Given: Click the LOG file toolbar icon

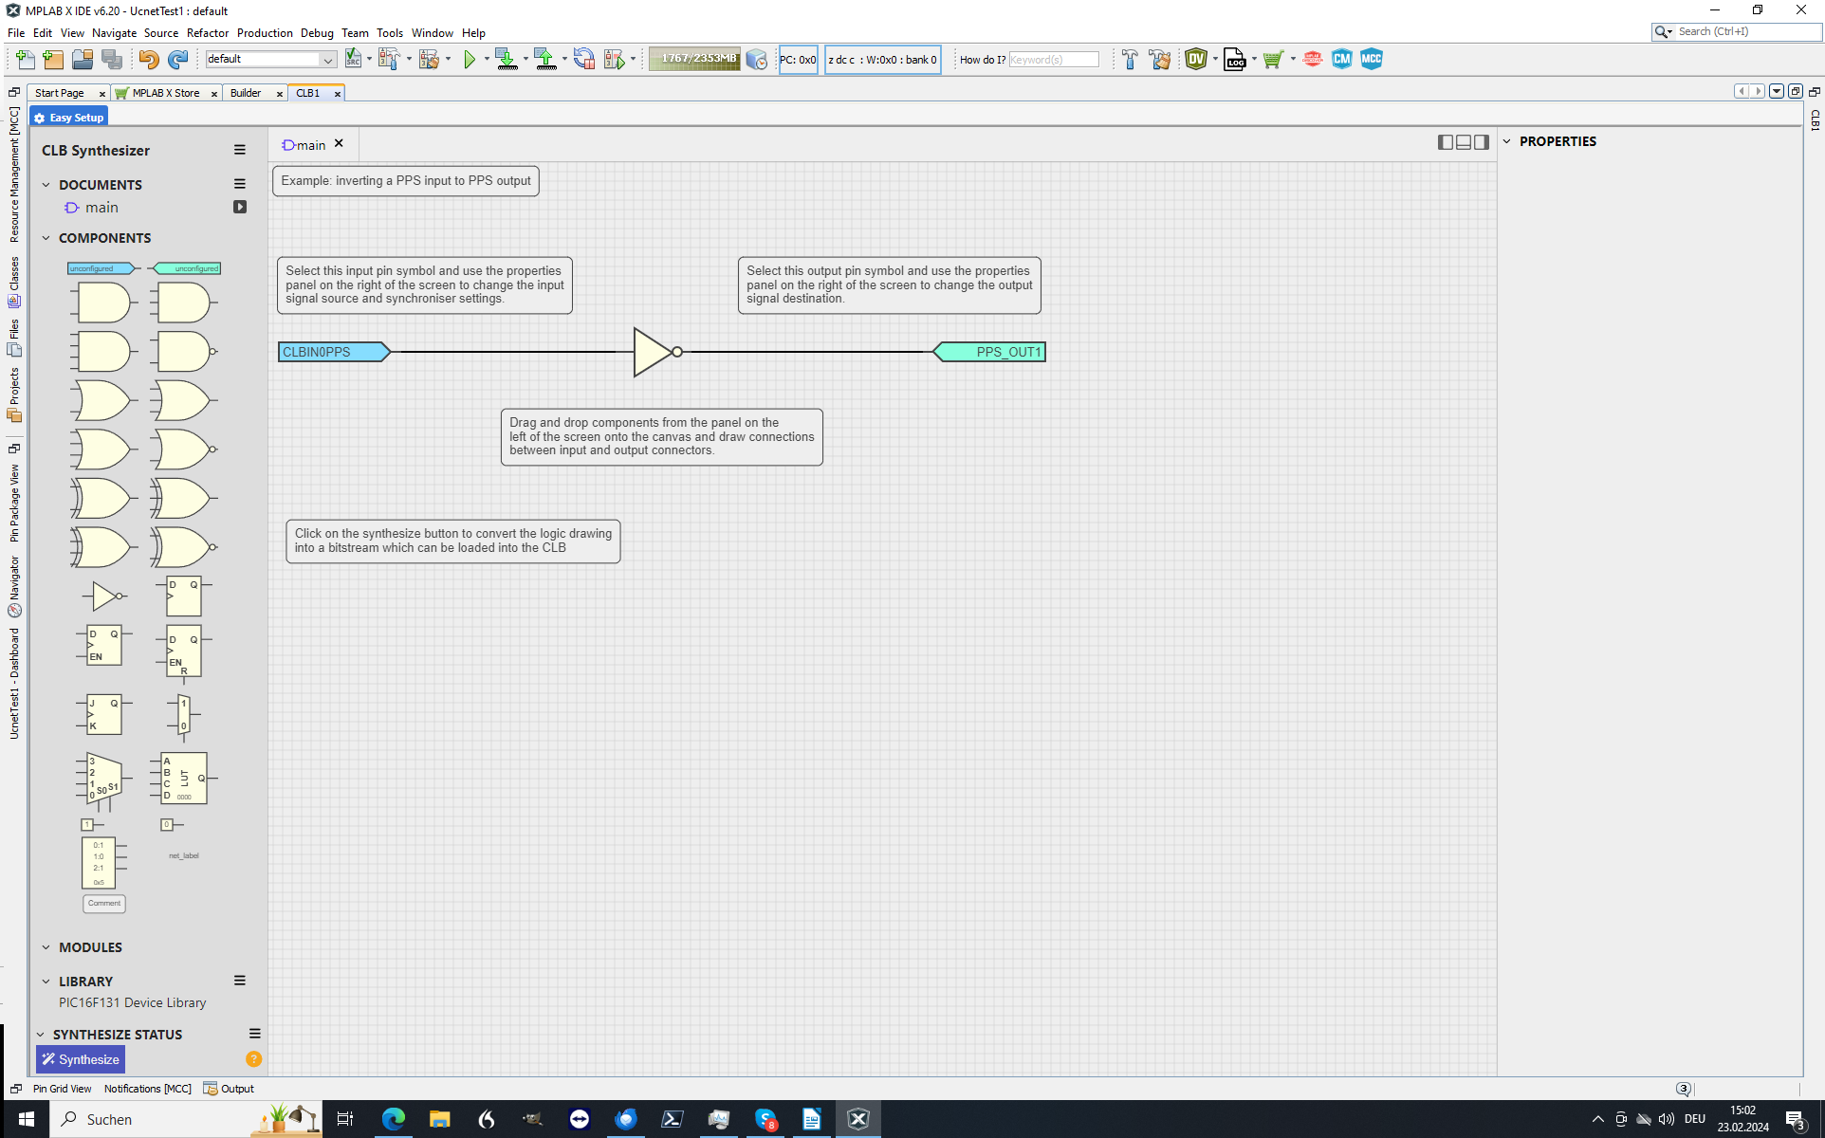Looking at the screenshot, I should (1234, 60).
